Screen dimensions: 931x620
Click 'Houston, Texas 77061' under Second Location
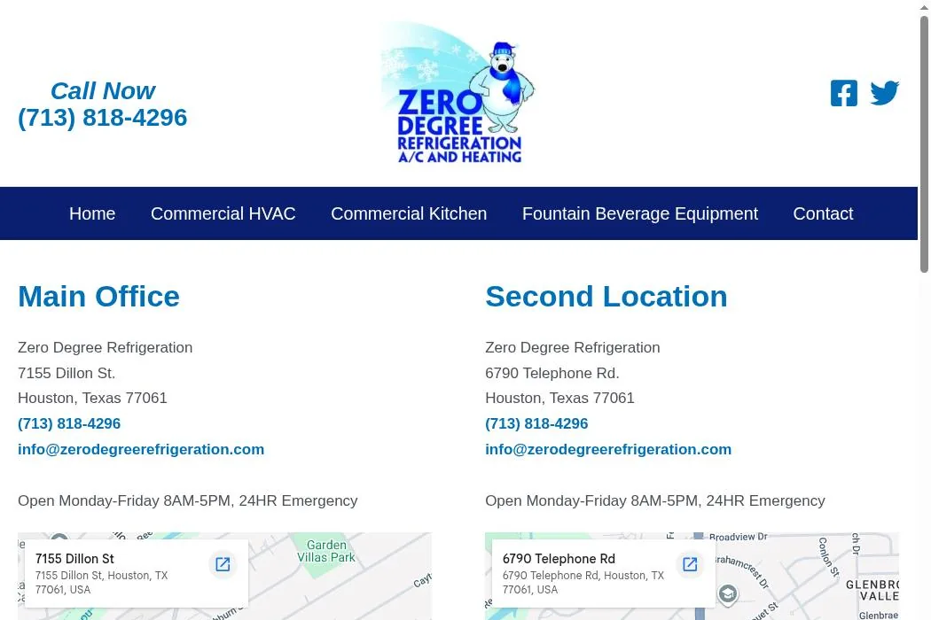[559, 398]
